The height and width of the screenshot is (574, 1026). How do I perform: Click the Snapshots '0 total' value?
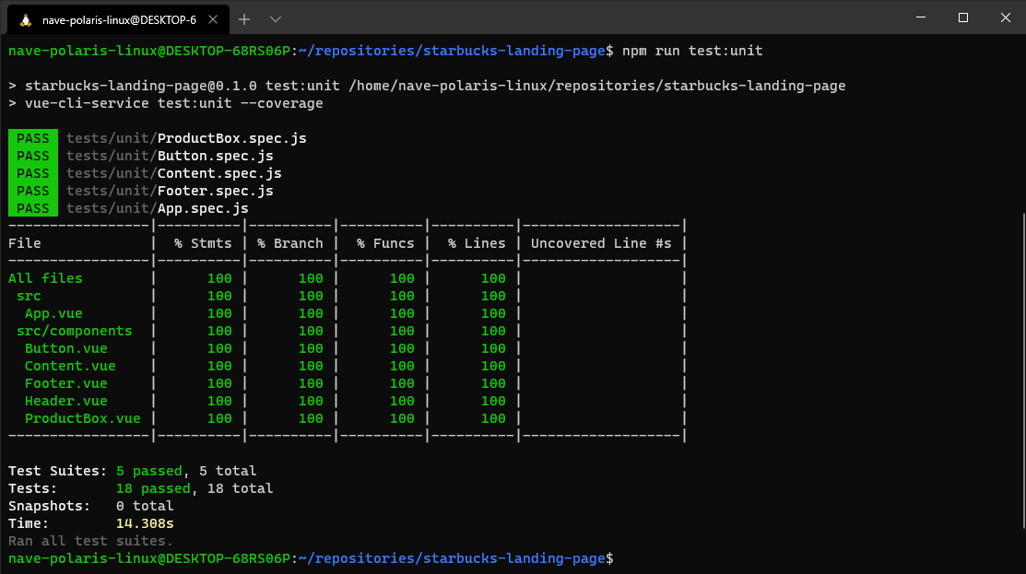(x=145, y=506)
